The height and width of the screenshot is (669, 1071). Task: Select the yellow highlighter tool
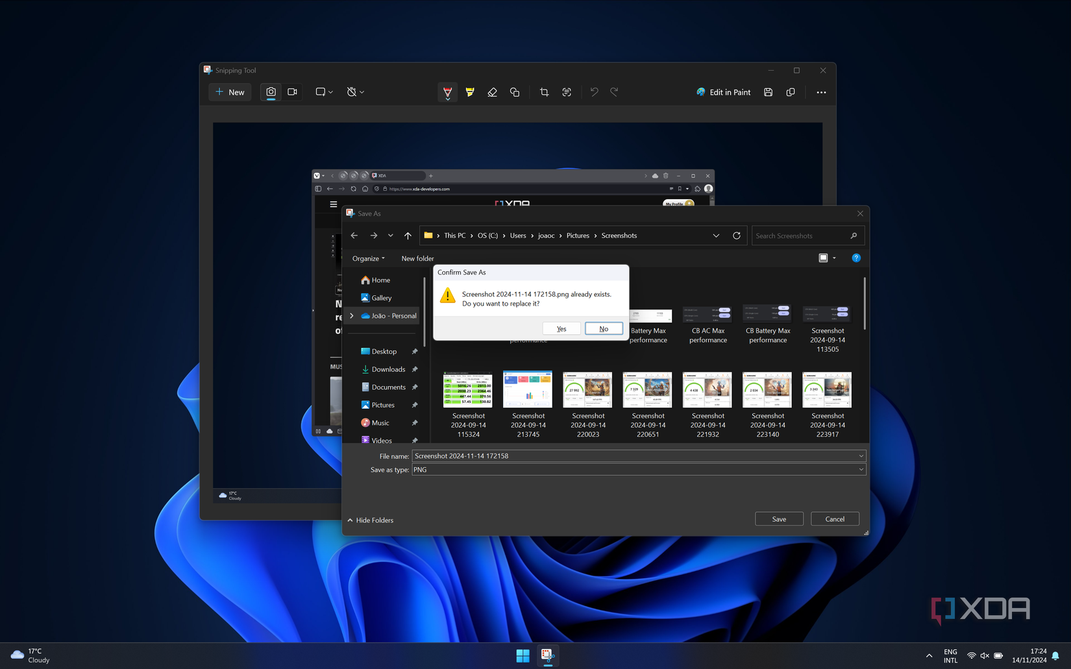(x=470, y=92)
